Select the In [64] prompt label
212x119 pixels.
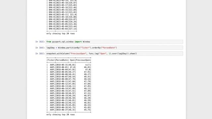pos(40,48)
